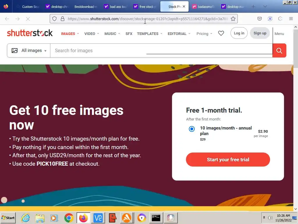Click the Firefox logo in the tab bar

coord(6,6)
